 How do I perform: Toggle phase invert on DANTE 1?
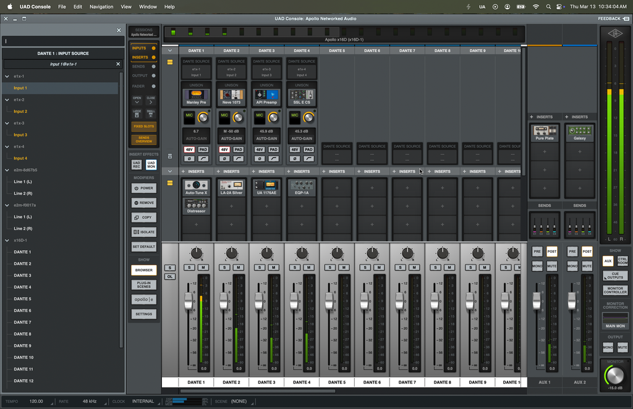click(189, 159)
